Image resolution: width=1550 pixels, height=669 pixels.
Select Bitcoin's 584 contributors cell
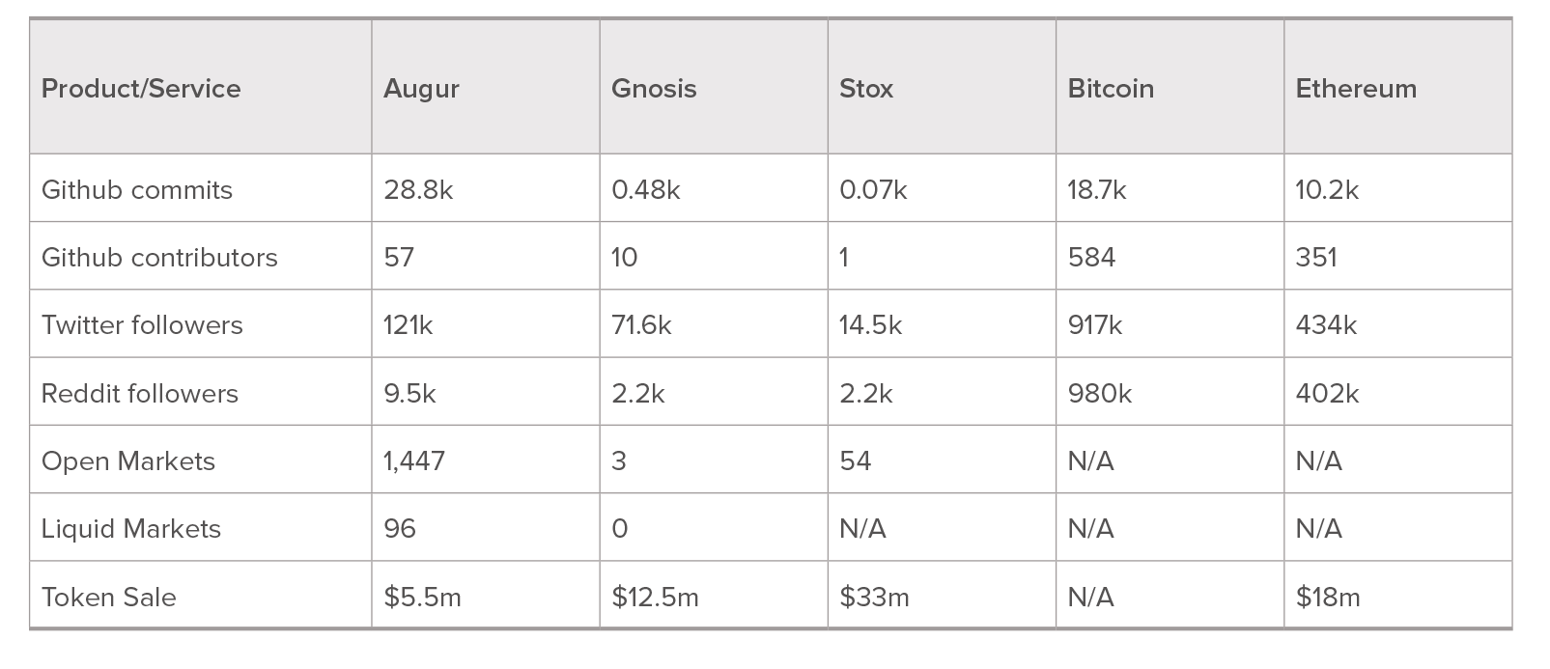coord(1170,256)
